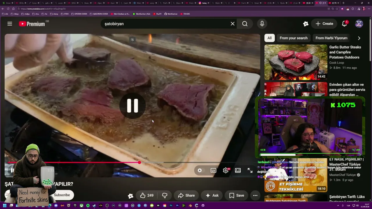The image size is (372, 209).
Task: Open the QUELTRON CODEX bookmark folder
Action: click(x=99, y=14)
